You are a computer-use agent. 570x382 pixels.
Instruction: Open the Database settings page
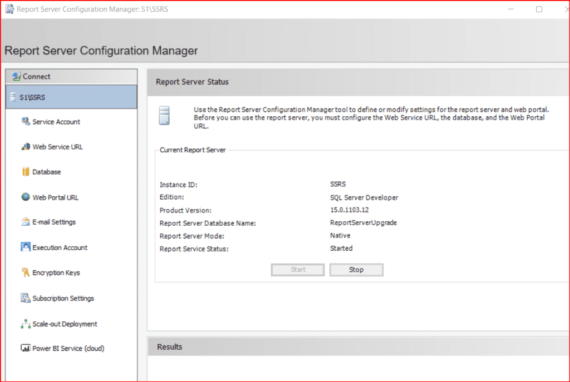tap(47, 172)
